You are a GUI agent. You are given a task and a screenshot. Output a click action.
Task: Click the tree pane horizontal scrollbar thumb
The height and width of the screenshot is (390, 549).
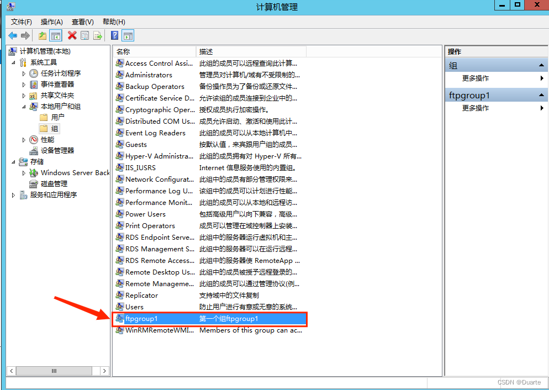point(54,371)
